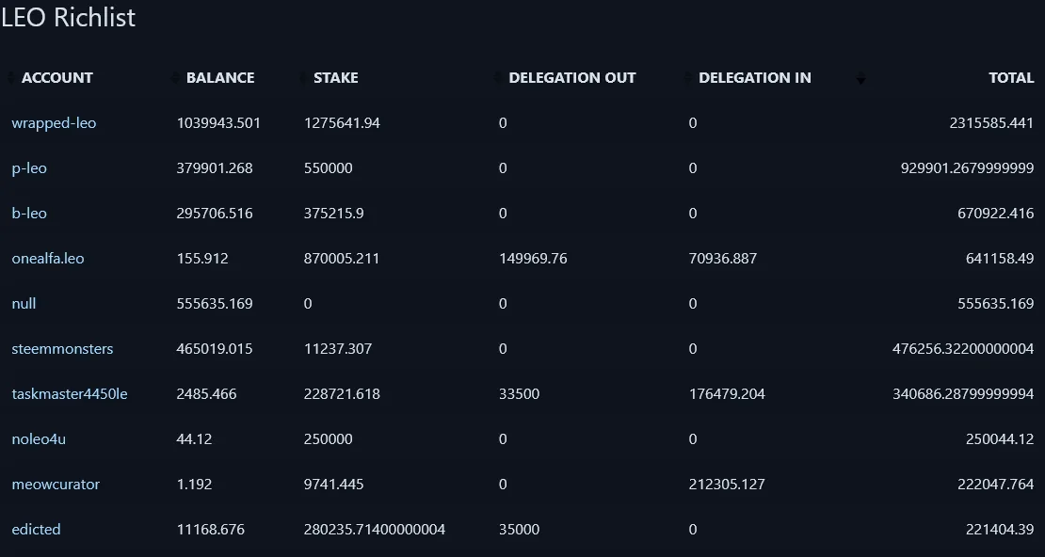Image resolution: width=1045 pixels, height=557 pixels.
Task: Sort table by ACCOUNT column sort arrows
Action: point(10,78)
